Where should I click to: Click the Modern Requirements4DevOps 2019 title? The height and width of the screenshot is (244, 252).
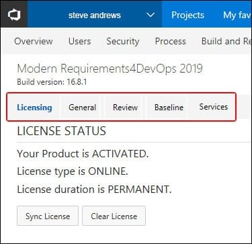110,69
